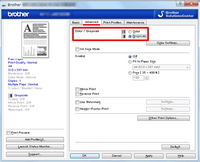Click 2-sided / Booklet: None text
The width and height of the screenshot is (200, 162).
coord(25,88)
